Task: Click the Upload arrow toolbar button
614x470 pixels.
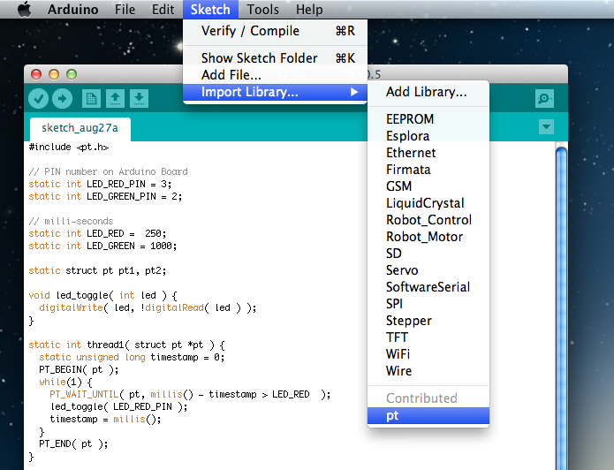Action: 62,99
